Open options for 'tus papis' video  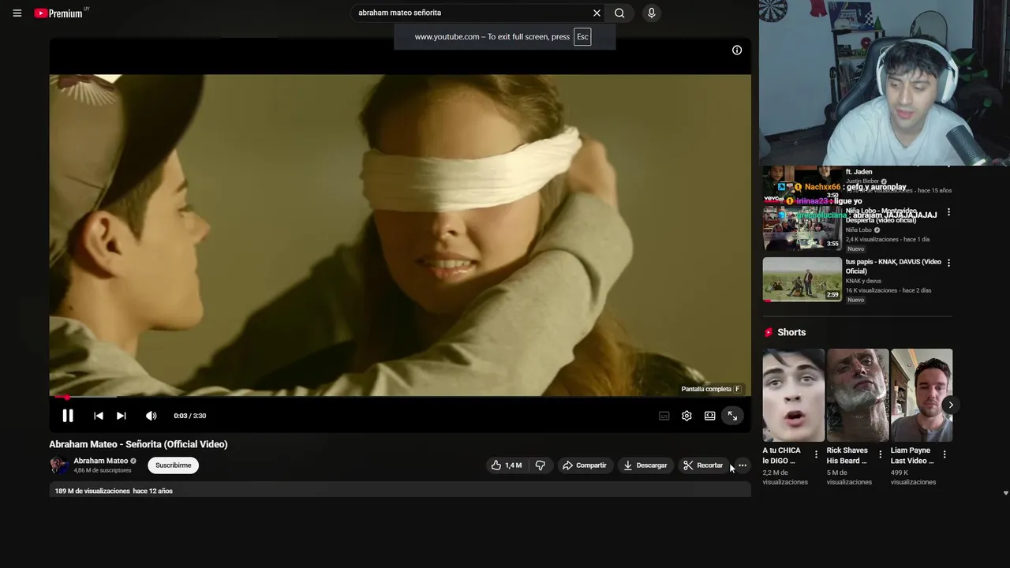[948, 263]
